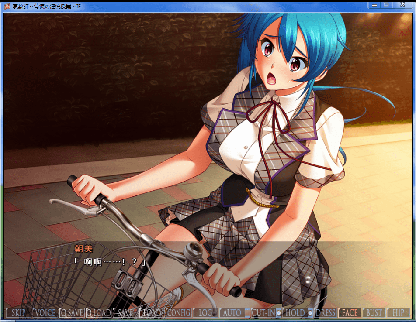Select the FACE button
The image size is (416, 322).
[x=350, y=313]
